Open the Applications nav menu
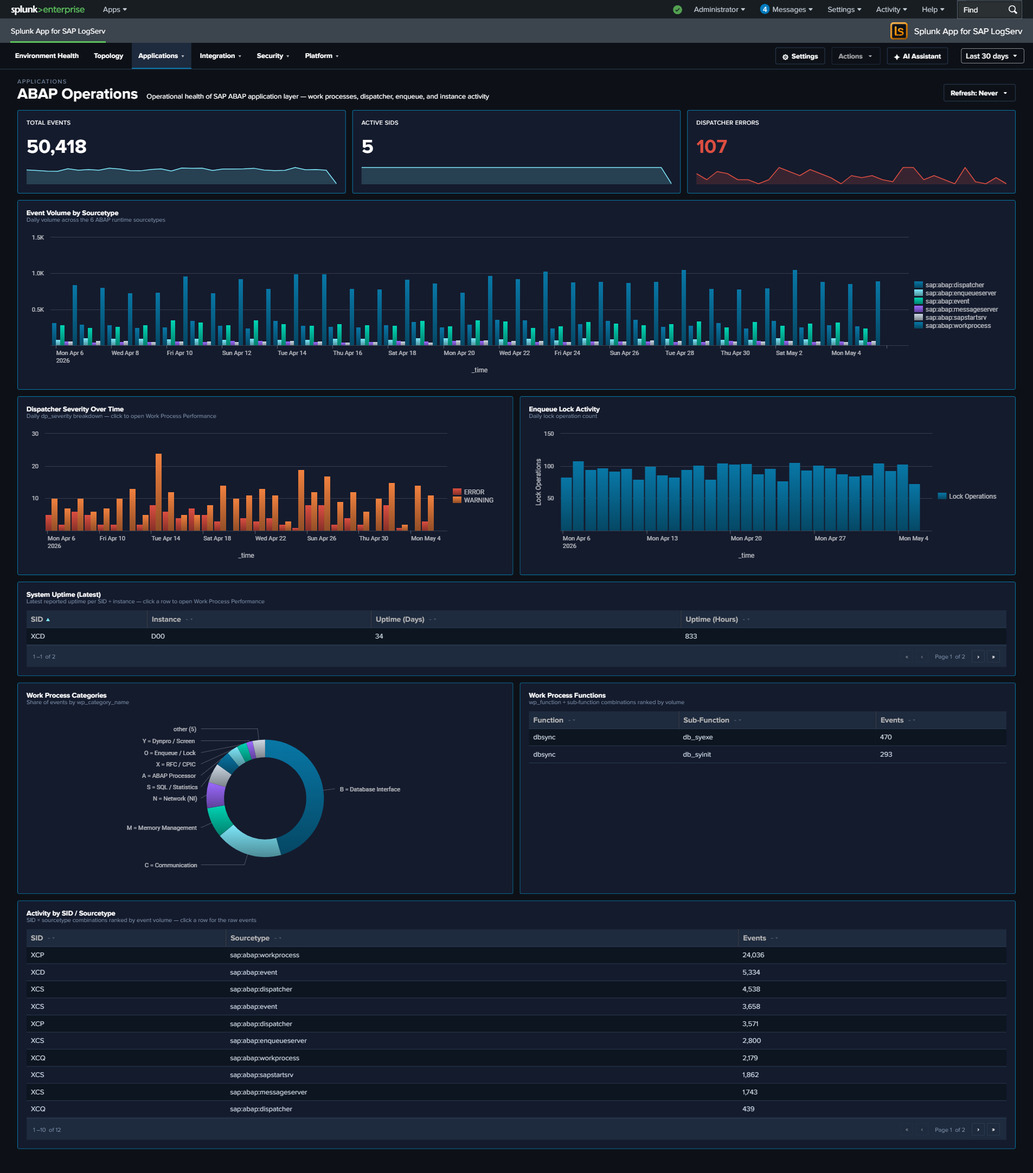The image size is (1033, 1173). 162,56
